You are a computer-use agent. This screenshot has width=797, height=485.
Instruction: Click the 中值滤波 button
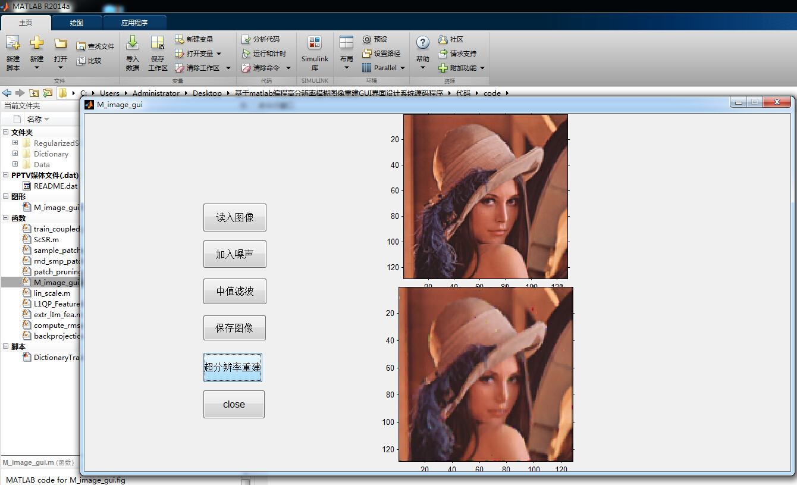[234, 291]
